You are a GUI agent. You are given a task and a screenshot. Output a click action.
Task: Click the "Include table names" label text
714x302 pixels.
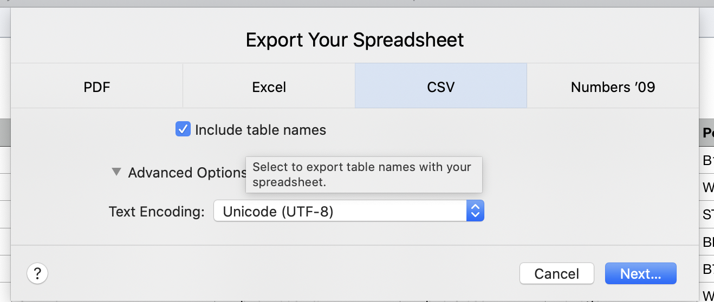coord(261,130)
